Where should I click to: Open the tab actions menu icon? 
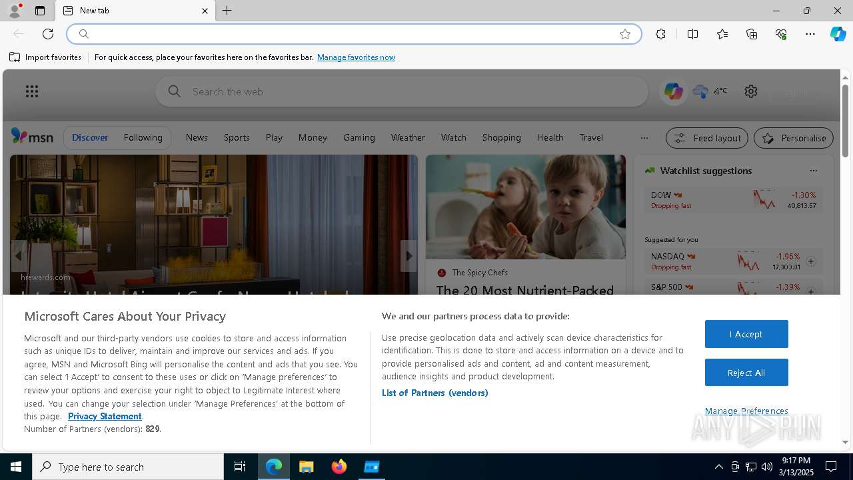tap(40, 11)
